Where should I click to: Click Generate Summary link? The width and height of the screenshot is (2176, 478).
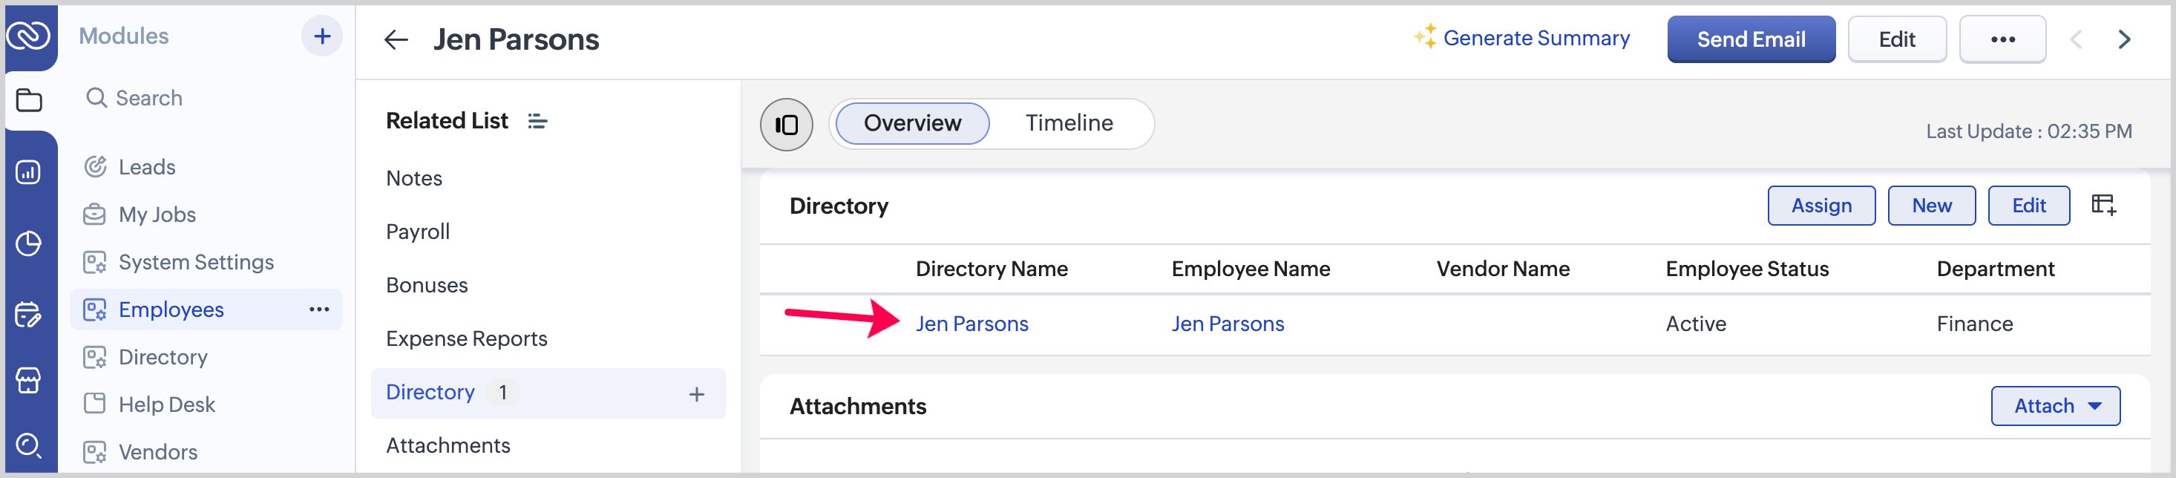pyautogui.click(x=1535, y=38)
